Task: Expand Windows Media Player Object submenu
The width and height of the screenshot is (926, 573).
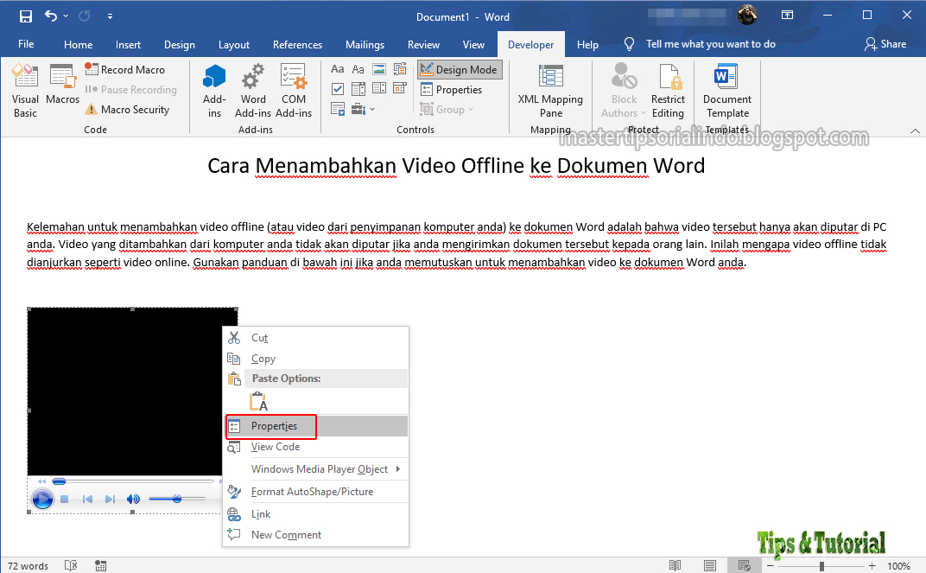Action: [316, 469]
